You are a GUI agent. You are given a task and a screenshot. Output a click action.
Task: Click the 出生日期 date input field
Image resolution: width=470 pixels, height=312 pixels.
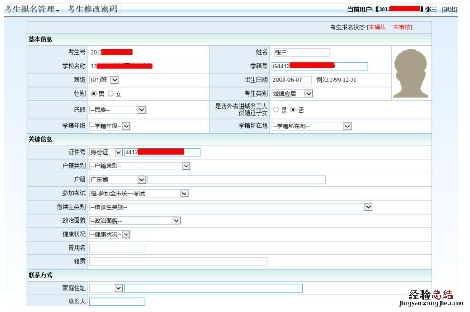click(x=291, y=80)
